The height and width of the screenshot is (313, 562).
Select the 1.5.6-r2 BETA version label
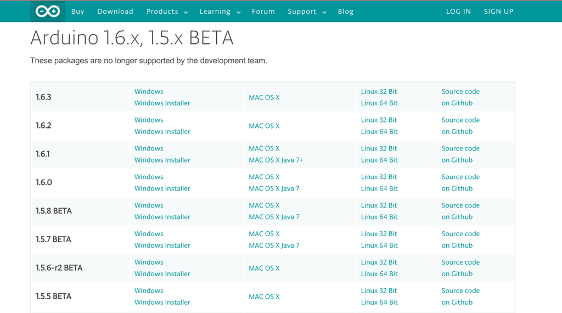(x=59, y=268)
